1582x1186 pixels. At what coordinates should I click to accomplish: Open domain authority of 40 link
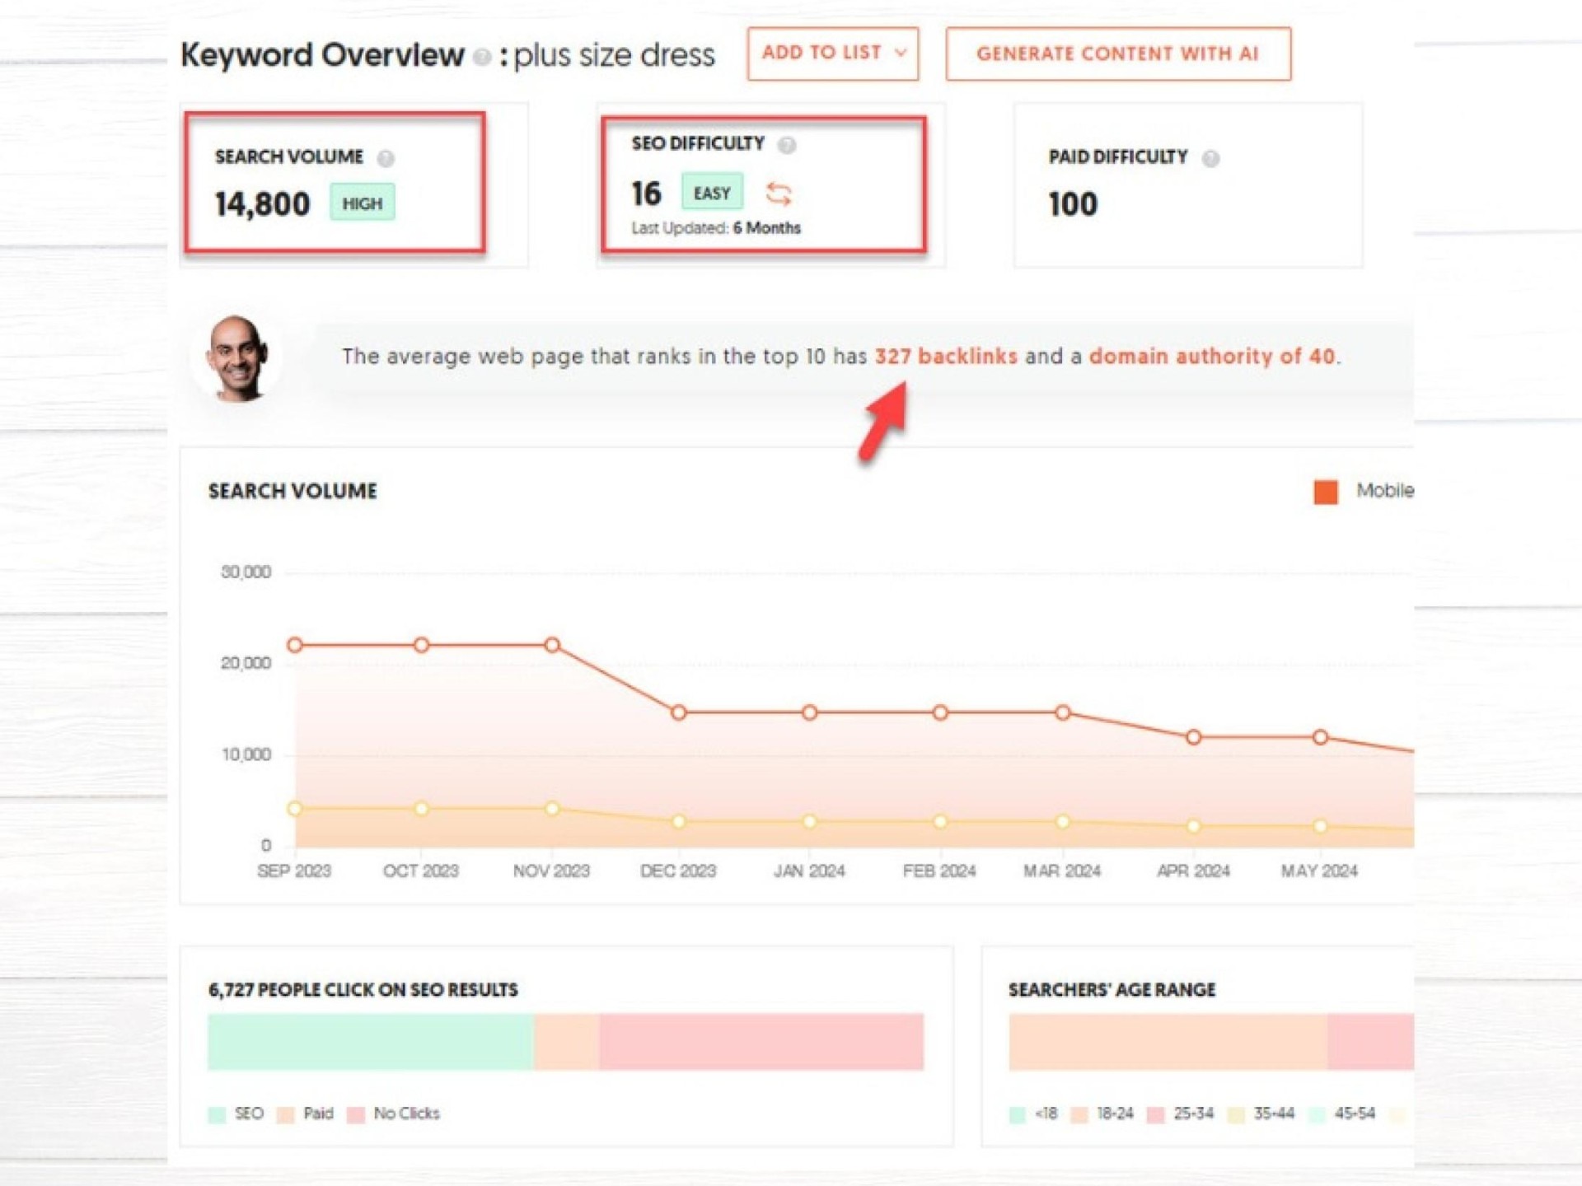point(1211,357)
